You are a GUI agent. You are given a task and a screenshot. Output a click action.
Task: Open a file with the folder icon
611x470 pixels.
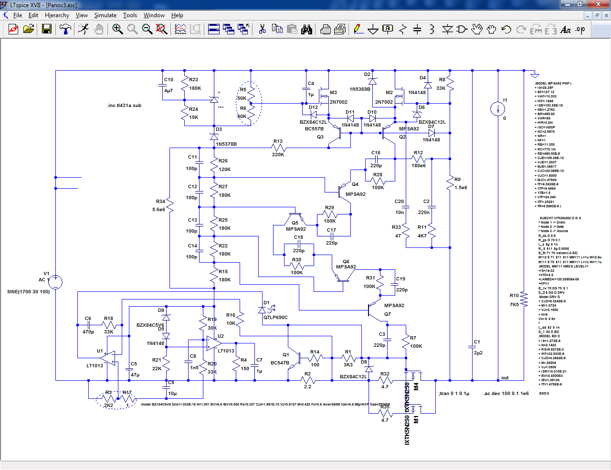point(29,30)
